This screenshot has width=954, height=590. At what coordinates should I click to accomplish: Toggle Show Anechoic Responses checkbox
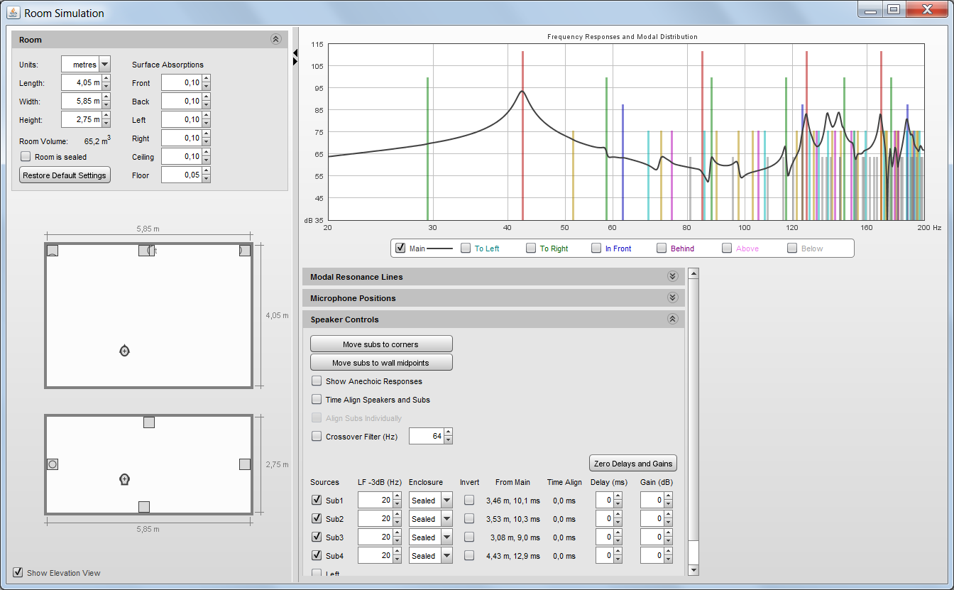317,381
